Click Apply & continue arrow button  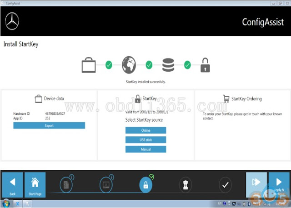(279, 185)
